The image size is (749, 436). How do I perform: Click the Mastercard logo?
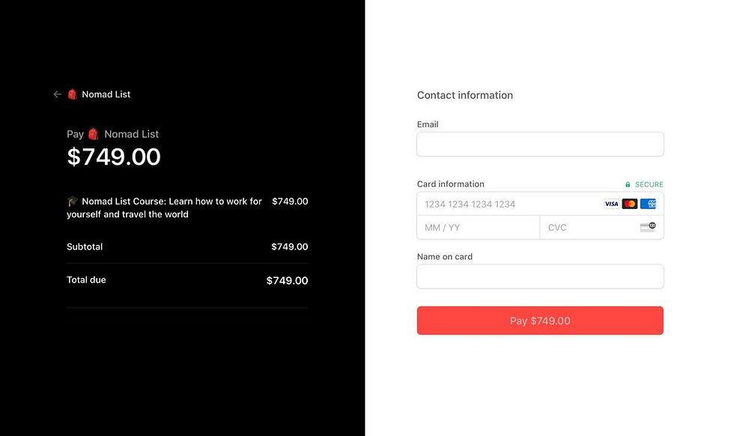(629, 204)
